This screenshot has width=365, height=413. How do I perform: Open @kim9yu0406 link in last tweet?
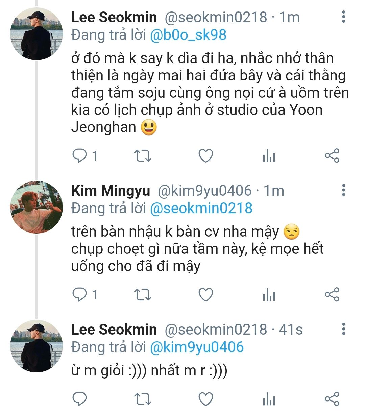pyautogui.click(x=196, y=347)
